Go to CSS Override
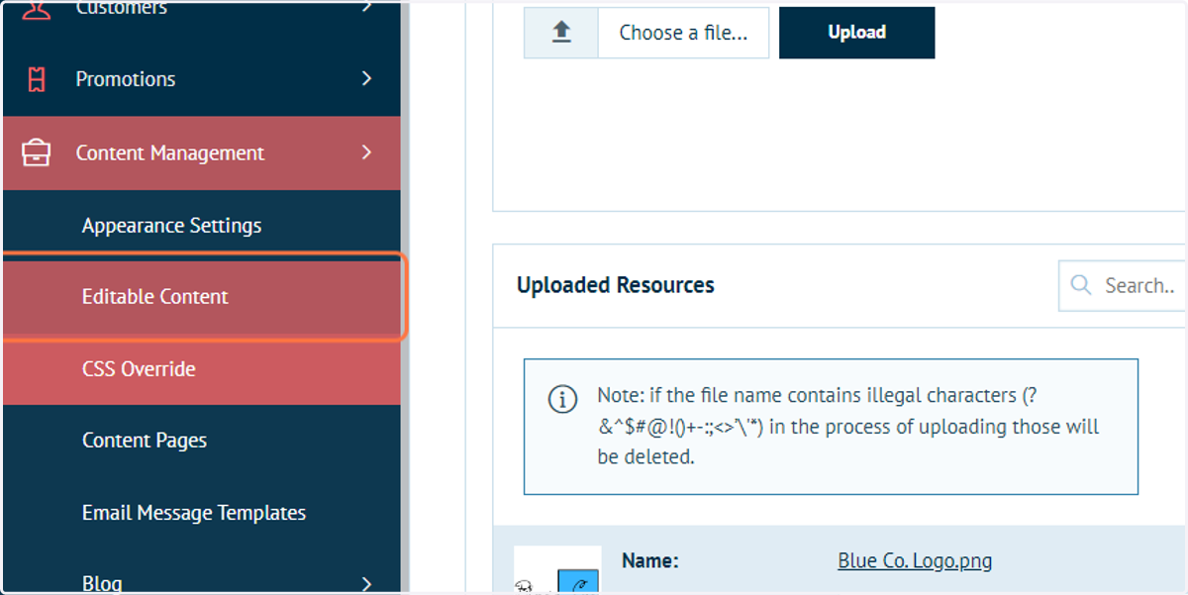The height and width of the screenshot is (595, 1188). 202,368
